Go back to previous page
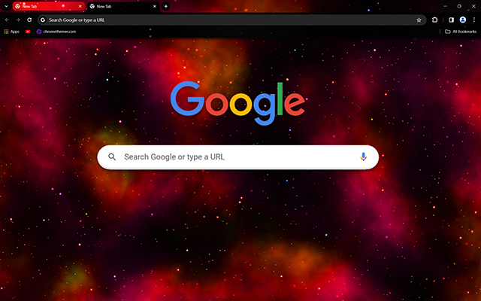Viewport: 481px width, 301px height. click(7, 20)
